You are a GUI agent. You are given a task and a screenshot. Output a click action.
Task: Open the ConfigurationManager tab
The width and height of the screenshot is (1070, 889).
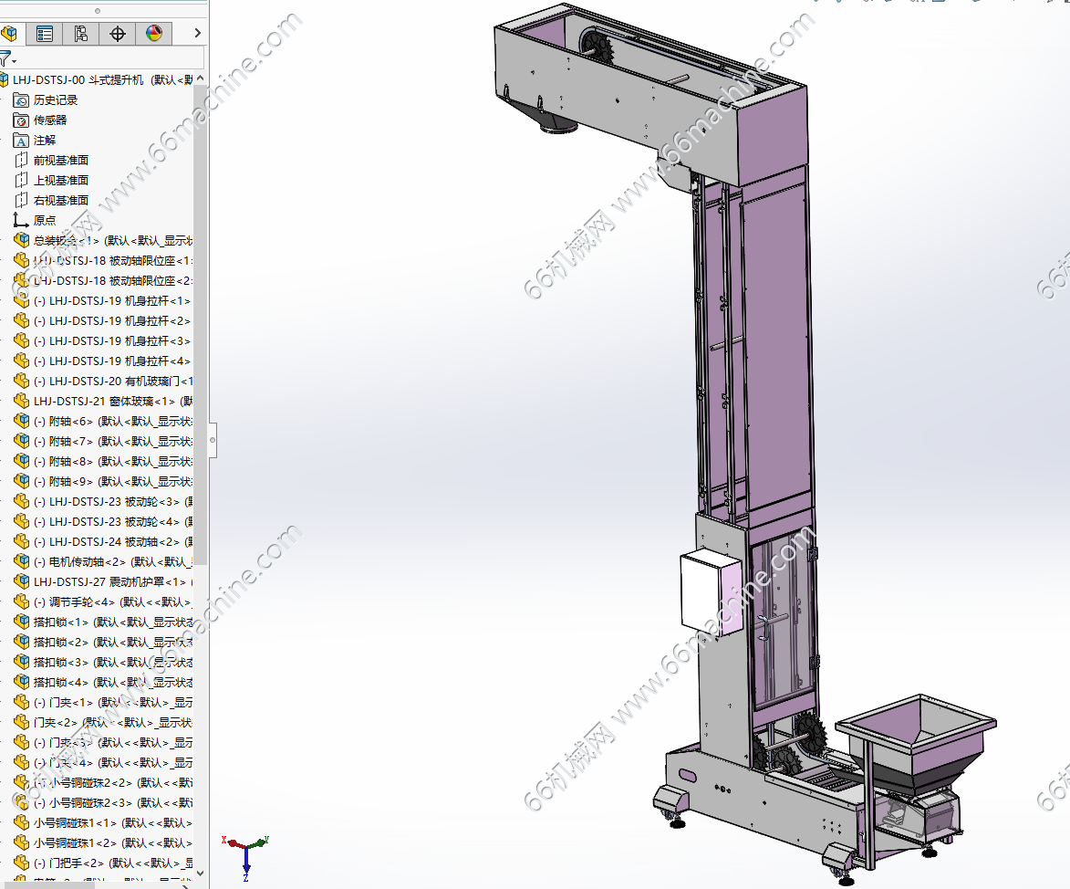81,34
